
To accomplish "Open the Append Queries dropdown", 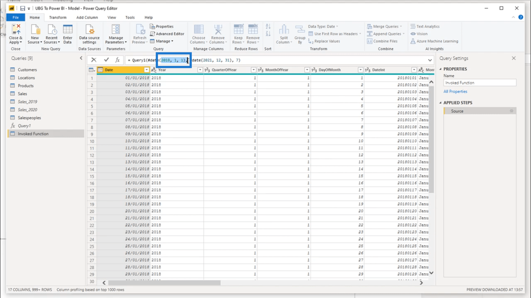I will [x=386, y=34].
